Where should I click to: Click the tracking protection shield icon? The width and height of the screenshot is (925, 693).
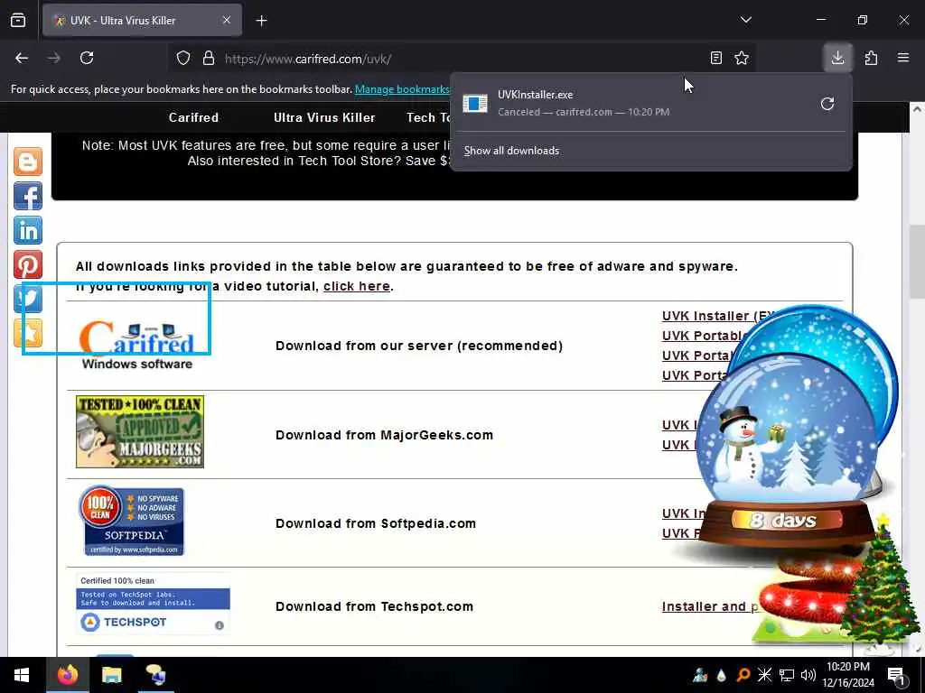[x=183, y=59]
